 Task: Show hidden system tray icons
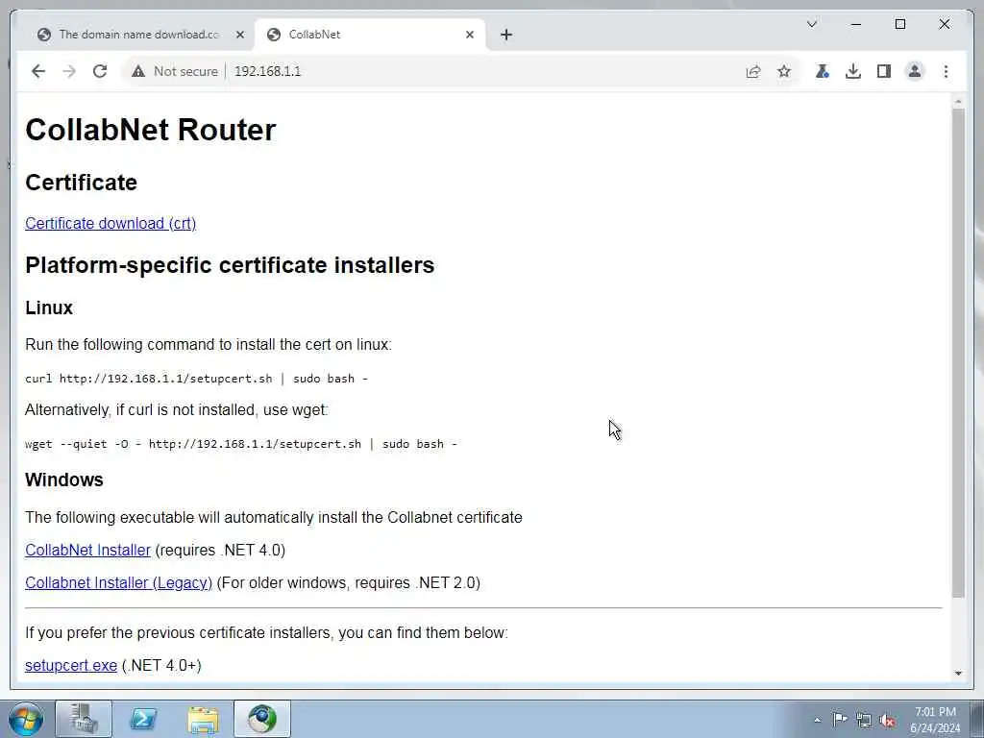817,720
